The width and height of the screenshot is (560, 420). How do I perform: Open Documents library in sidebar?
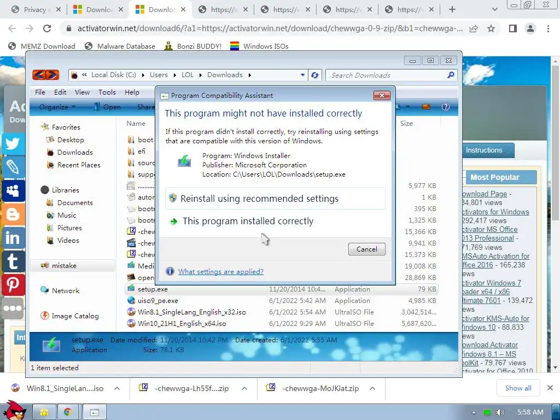point(74,202)
